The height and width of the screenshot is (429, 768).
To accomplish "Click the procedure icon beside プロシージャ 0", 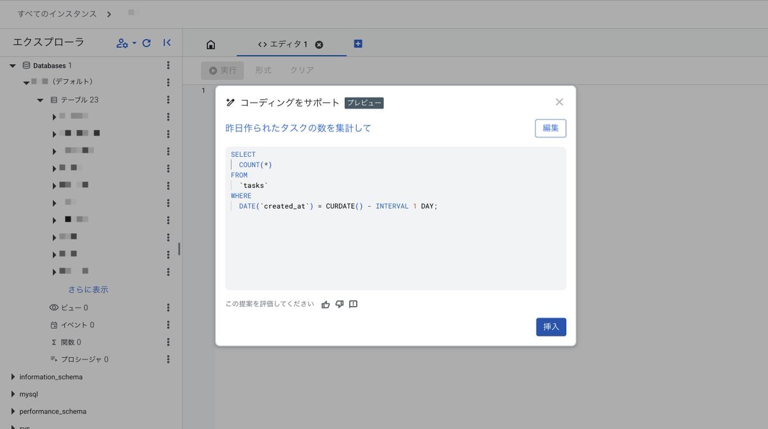I will (x=54, y=359).
